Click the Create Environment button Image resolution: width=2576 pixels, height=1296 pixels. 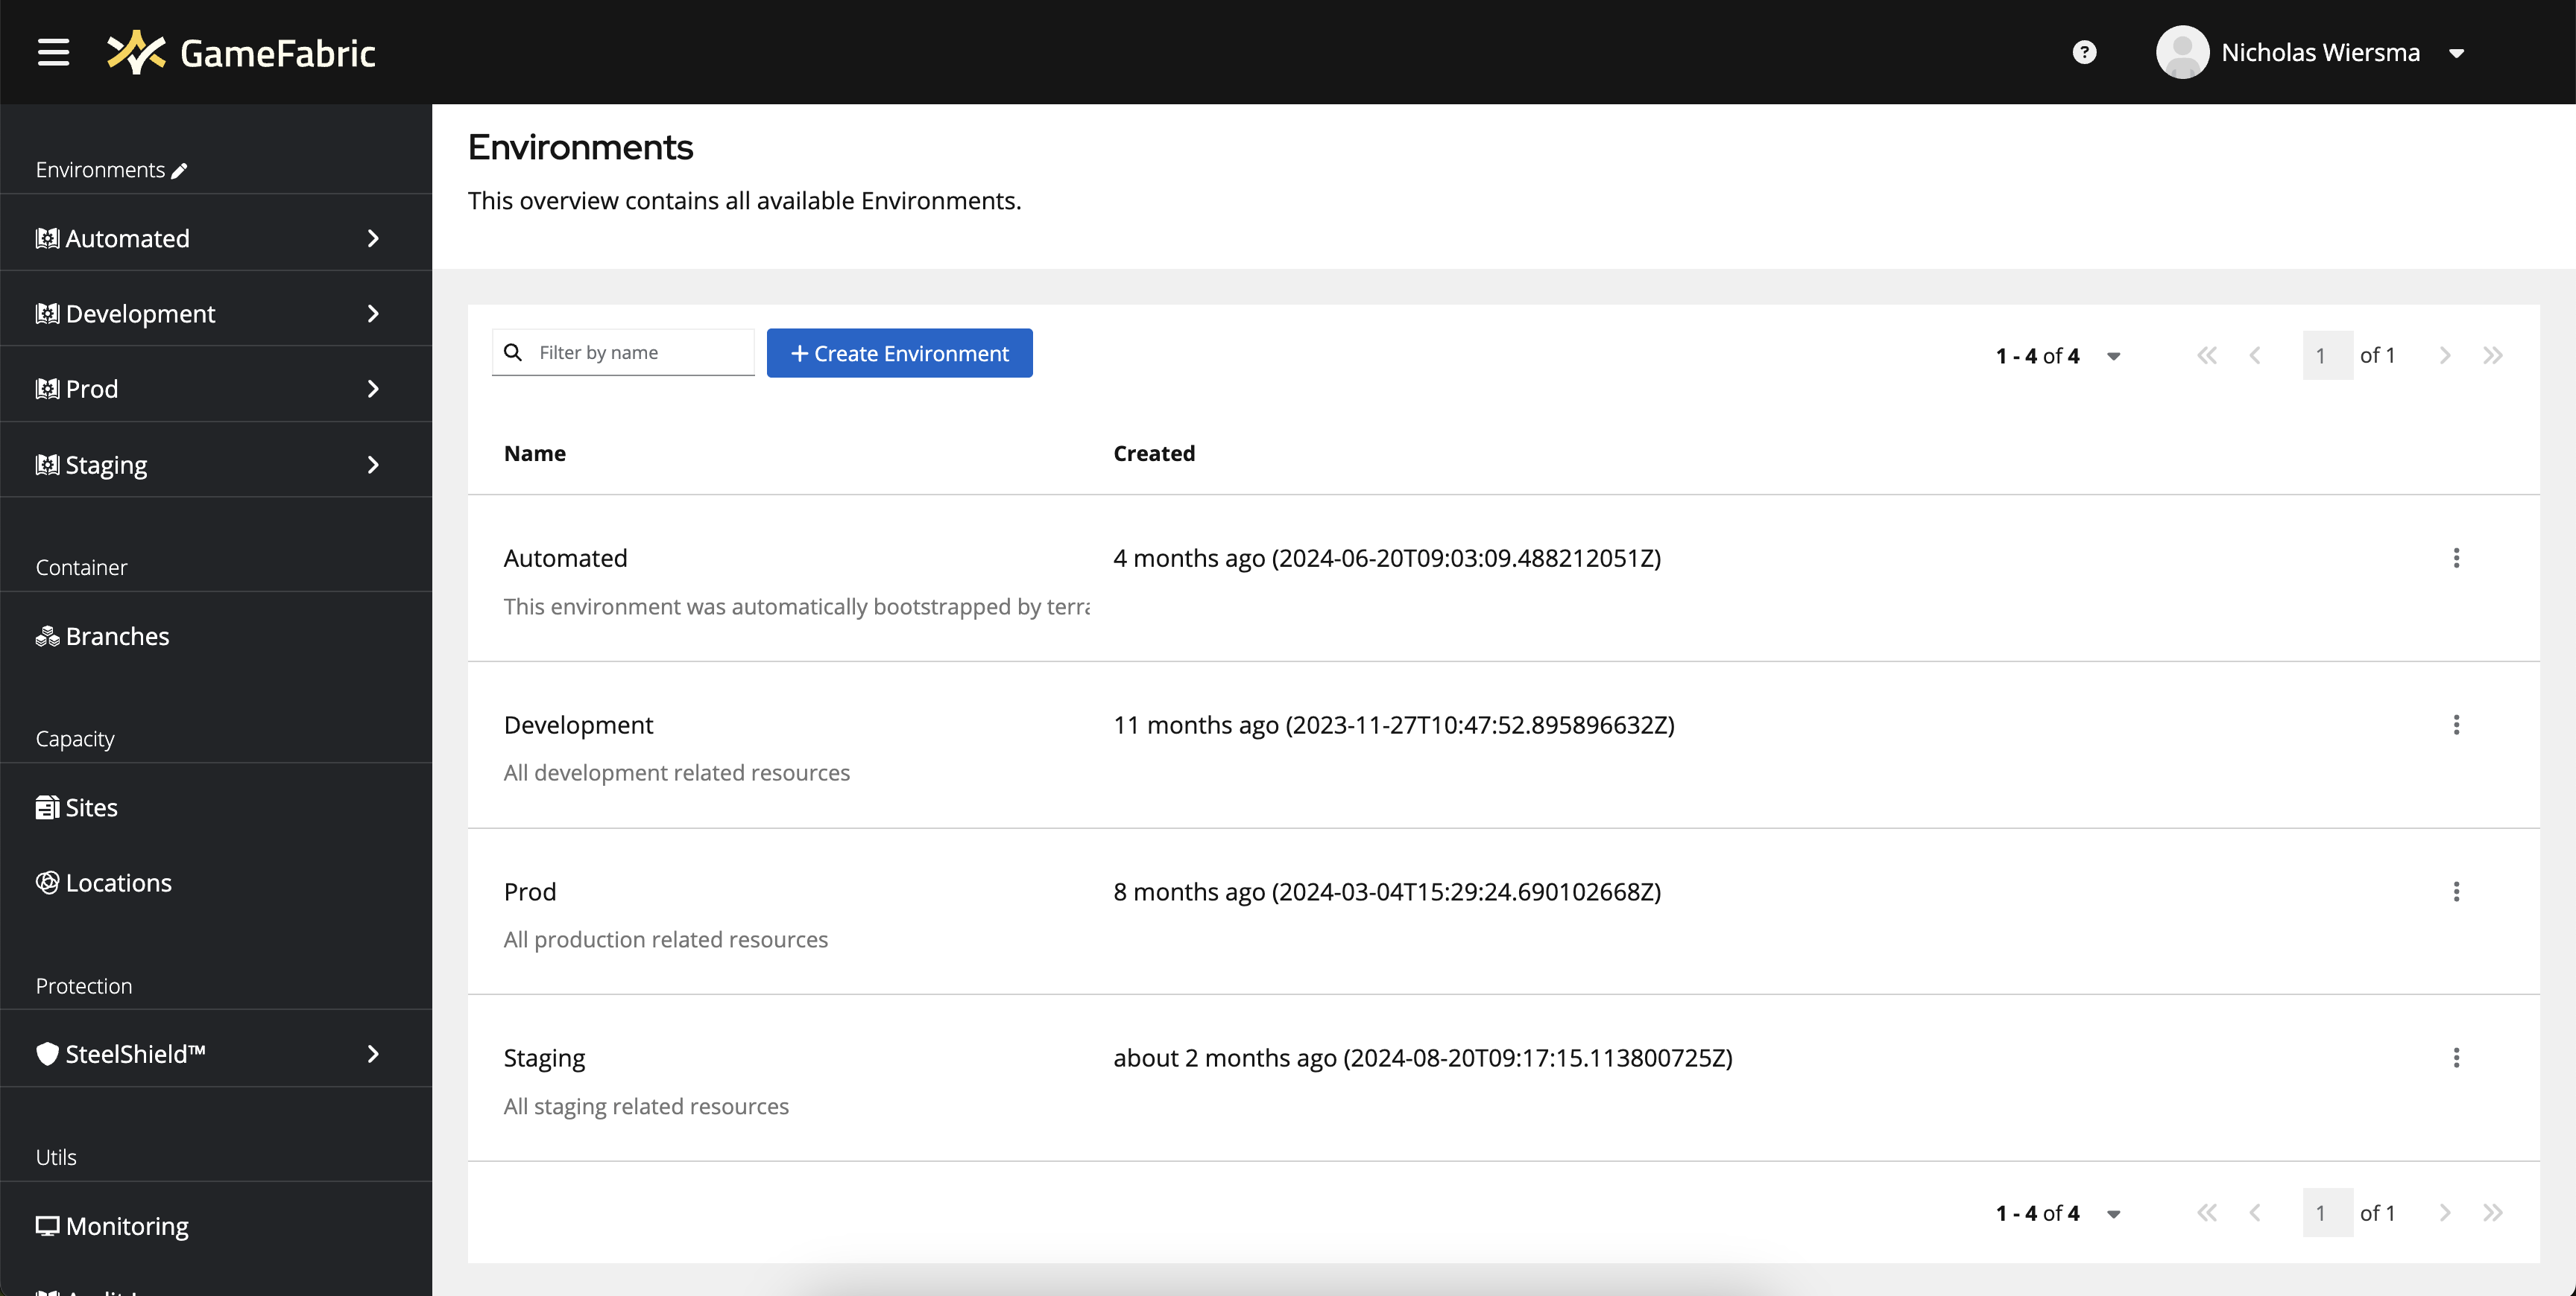900,352
